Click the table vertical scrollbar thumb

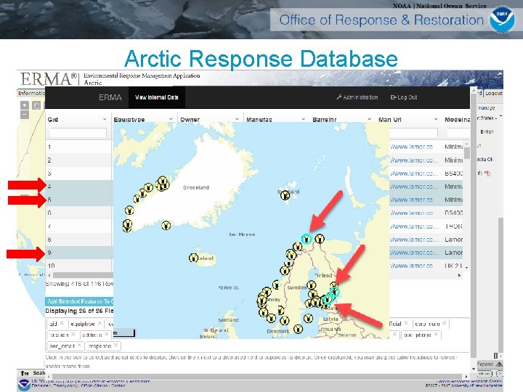[x=467, y=153]
